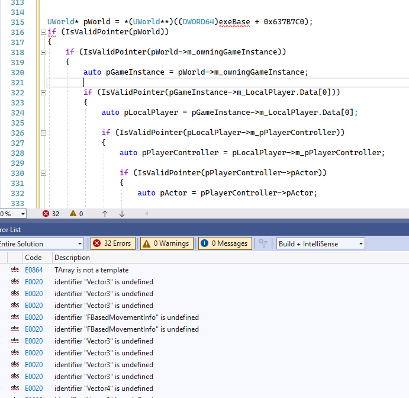Click the IntelliSense icon on Vector4 row

click(x=15, y=388)
